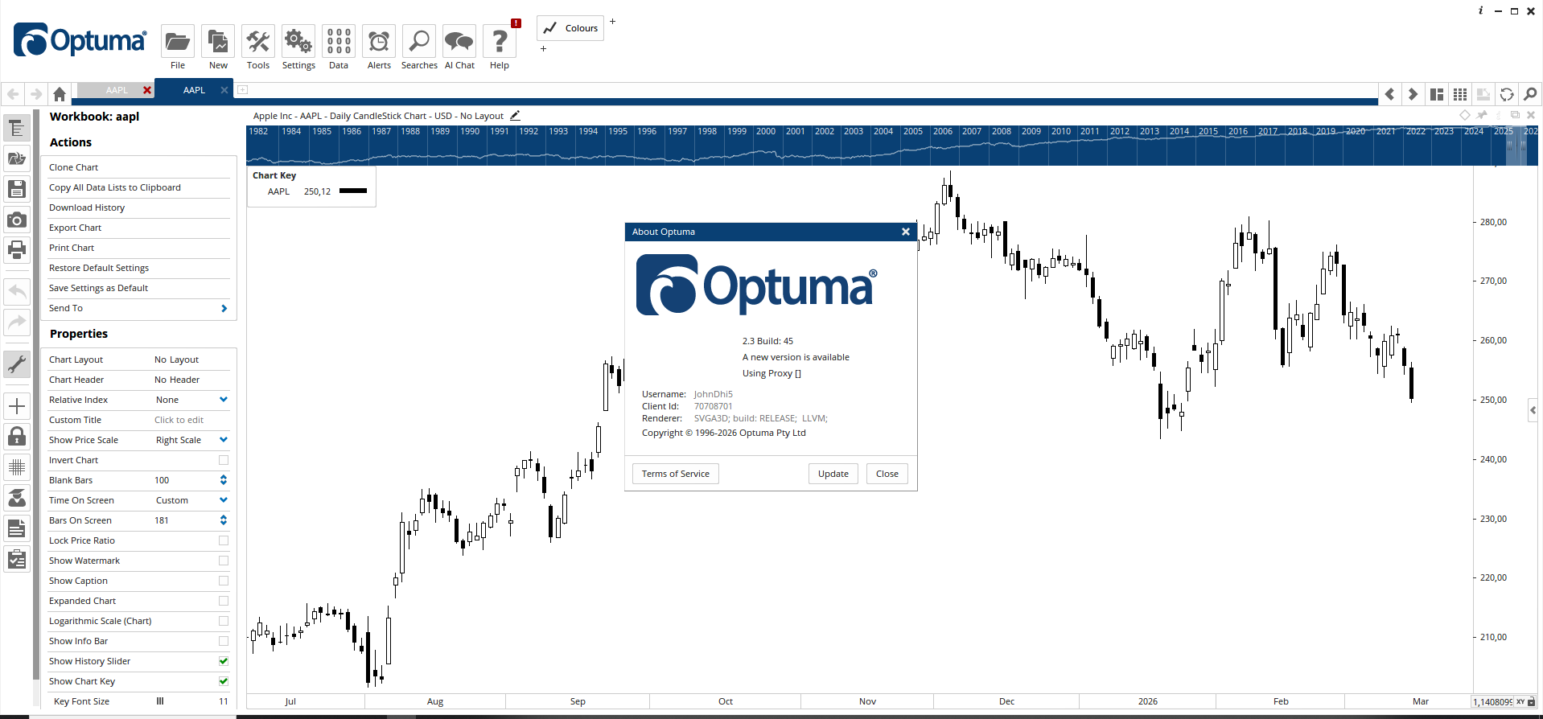Switch to the first AAPL tab
Viewport: 1543px width, 719px height.
[117, 90]
